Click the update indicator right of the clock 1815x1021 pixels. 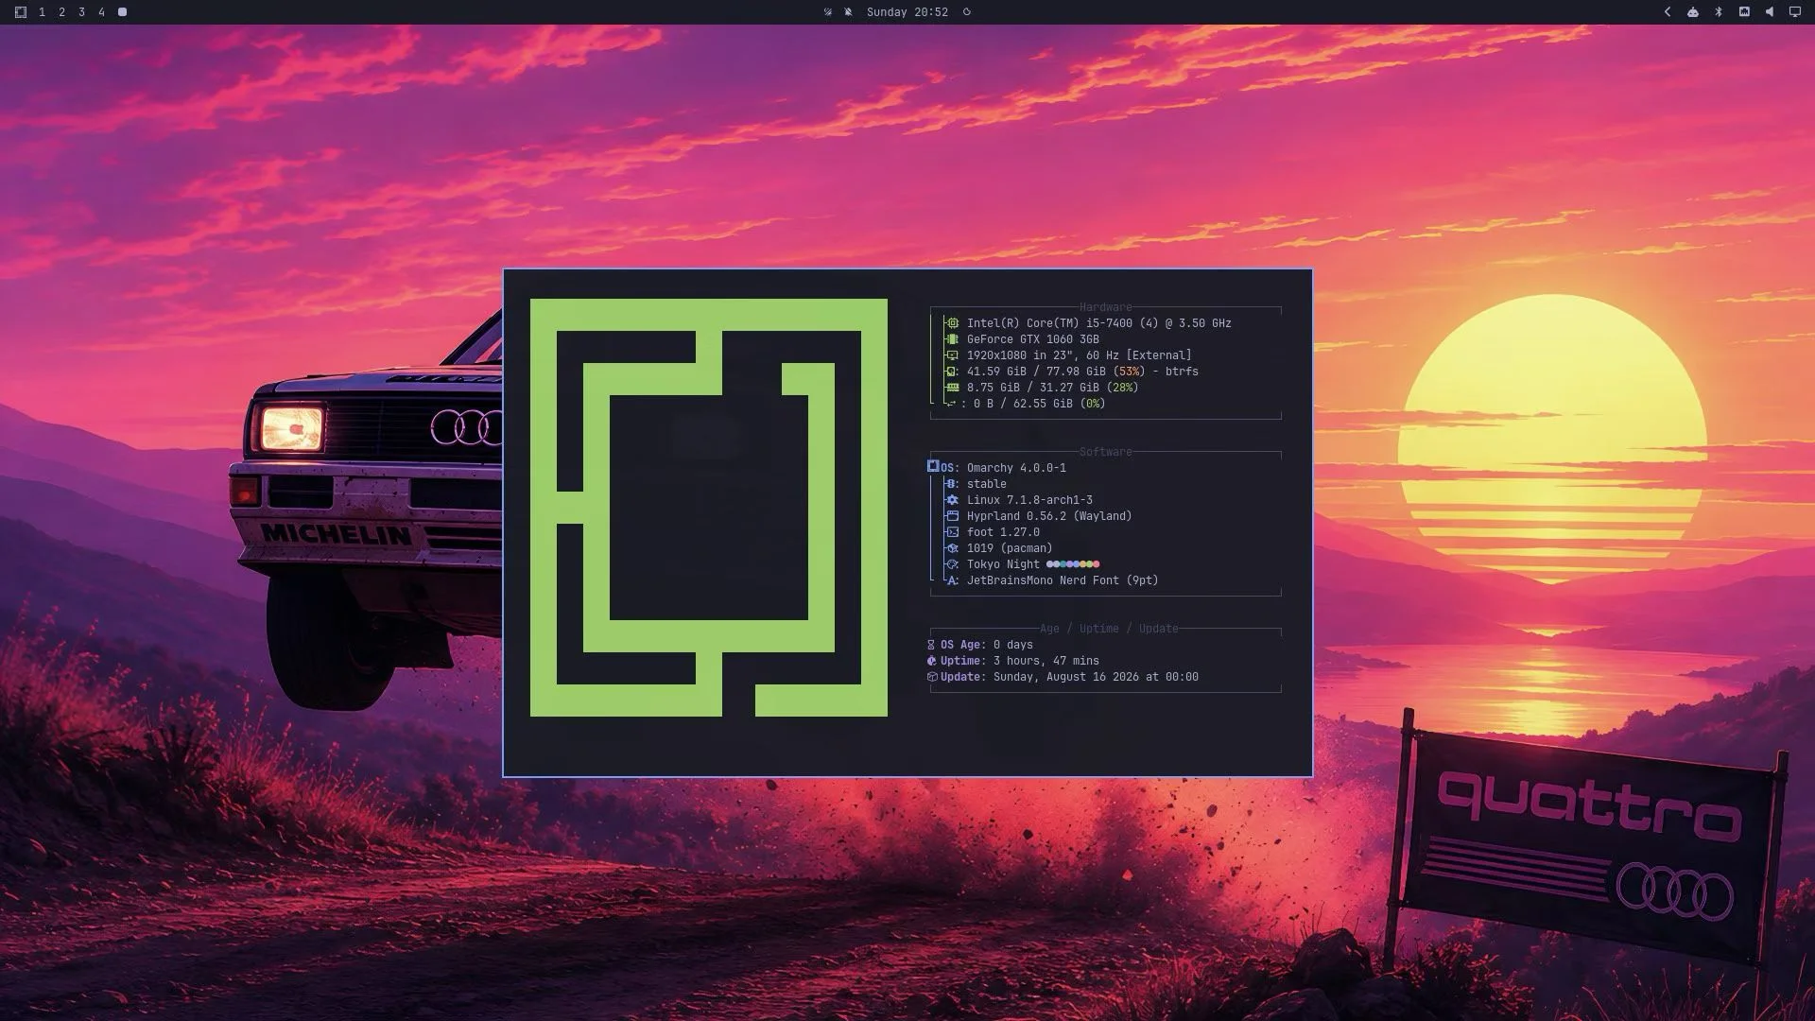[x=966, y=12]
